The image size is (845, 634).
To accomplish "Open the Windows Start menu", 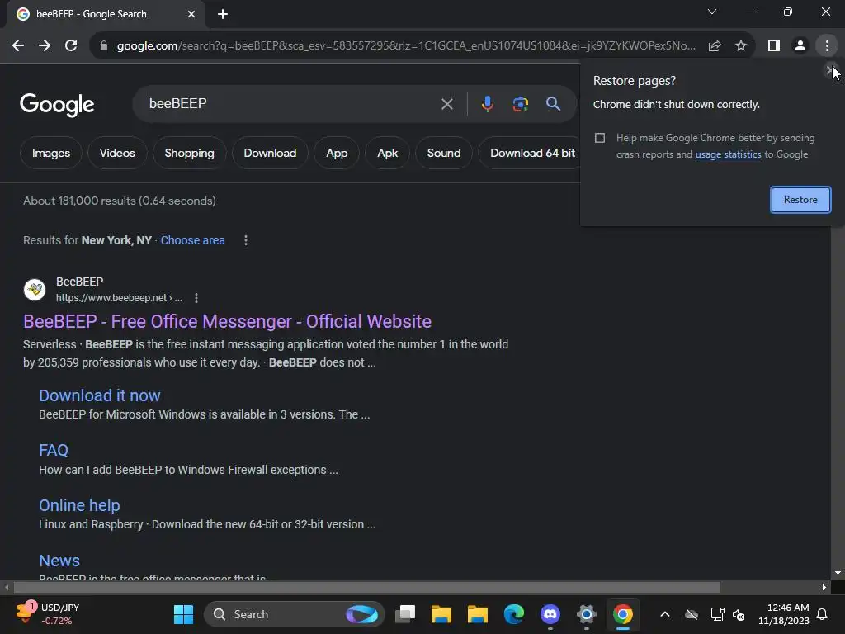I will (x=183, y=614).
